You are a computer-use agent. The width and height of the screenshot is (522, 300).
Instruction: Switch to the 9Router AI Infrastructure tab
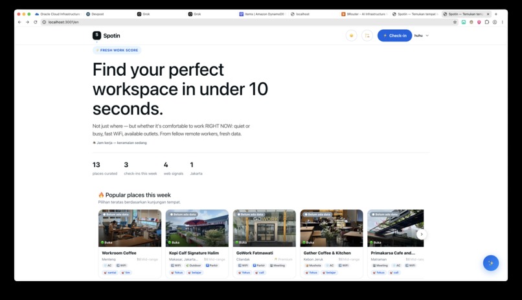click(364, 14)
